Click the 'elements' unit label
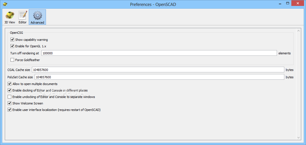 click(285, 53)
